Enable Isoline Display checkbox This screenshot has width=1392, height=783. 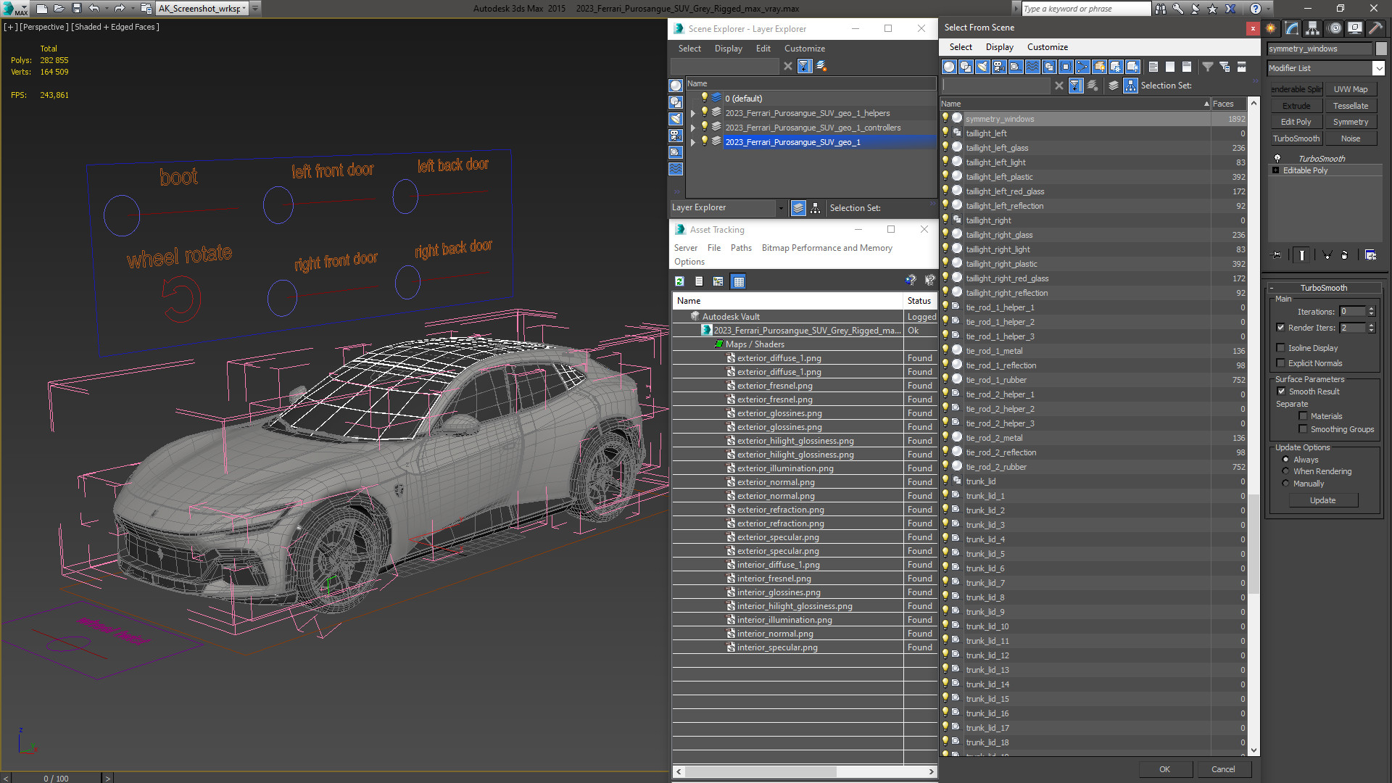1280,348
